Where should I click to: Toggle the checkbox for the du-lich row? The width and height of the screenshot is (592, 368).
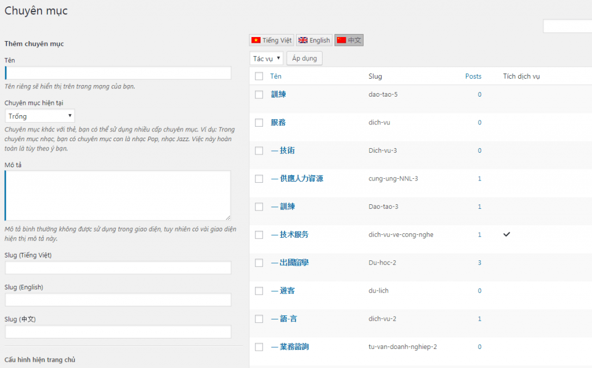[x=259, y=291]
